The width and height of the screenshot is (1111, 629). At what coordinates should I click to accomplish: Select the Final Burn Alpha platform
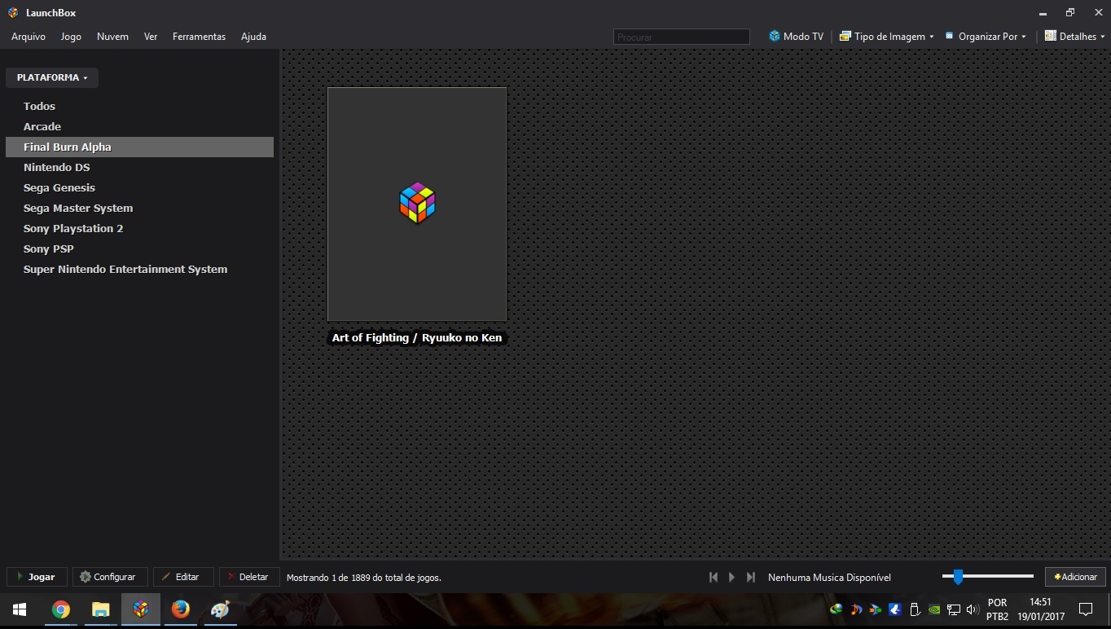click(x=139, y=147)
